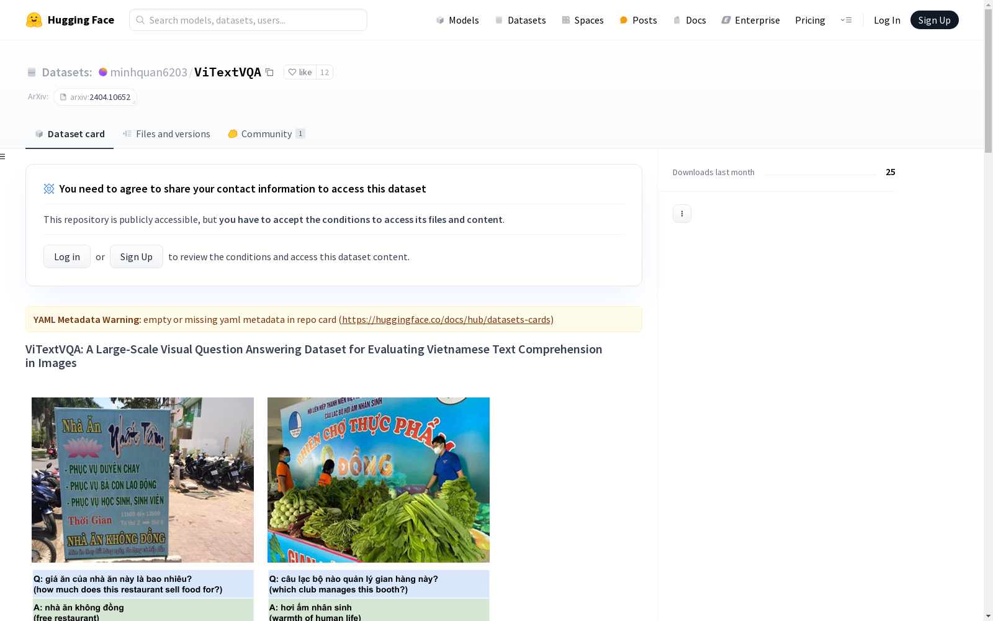Expand the extra navigation menu icon
This screenshot has height=621, width=993.
click(x=846, y=20)
